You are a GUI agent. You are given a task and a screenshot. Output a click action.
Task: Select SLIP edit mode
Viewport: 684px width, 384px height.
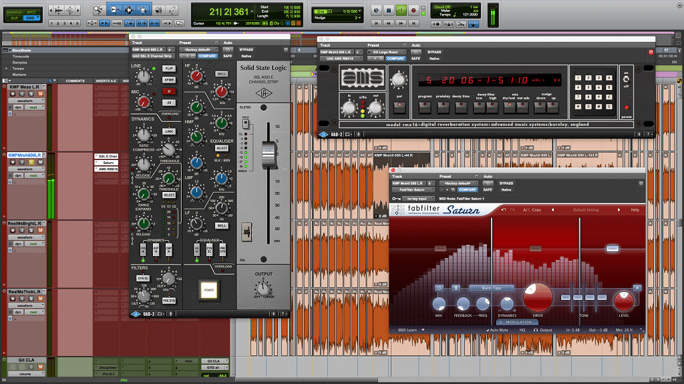(x=15, y=18)
